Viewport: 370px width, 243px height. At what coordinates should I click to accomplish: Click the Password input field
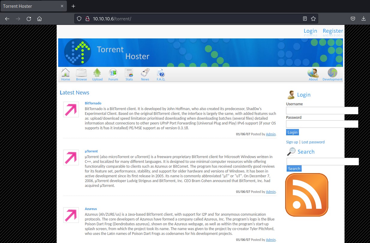click(x=322, y=124)
